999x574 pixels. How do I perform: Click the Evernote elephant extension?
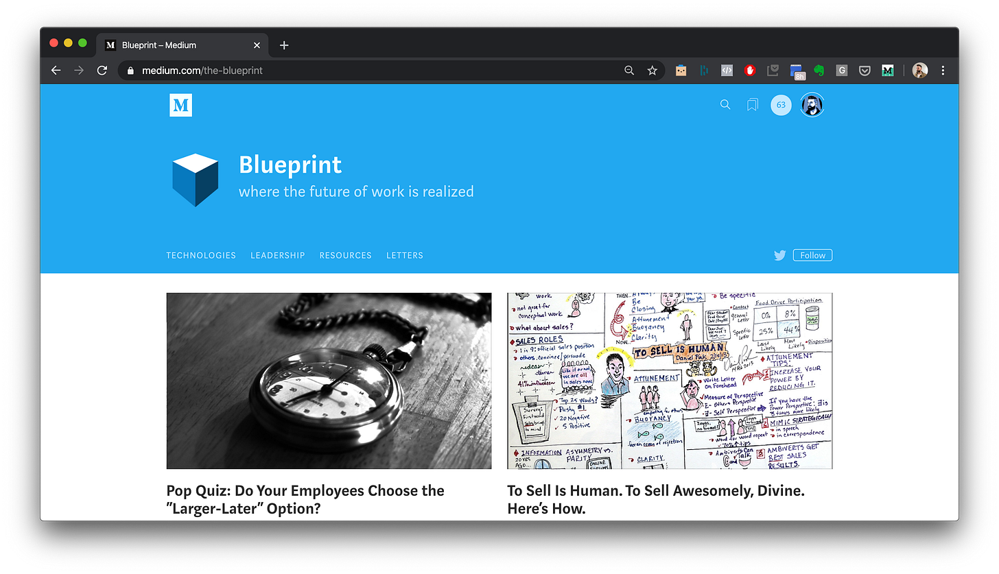coord(819,70)
